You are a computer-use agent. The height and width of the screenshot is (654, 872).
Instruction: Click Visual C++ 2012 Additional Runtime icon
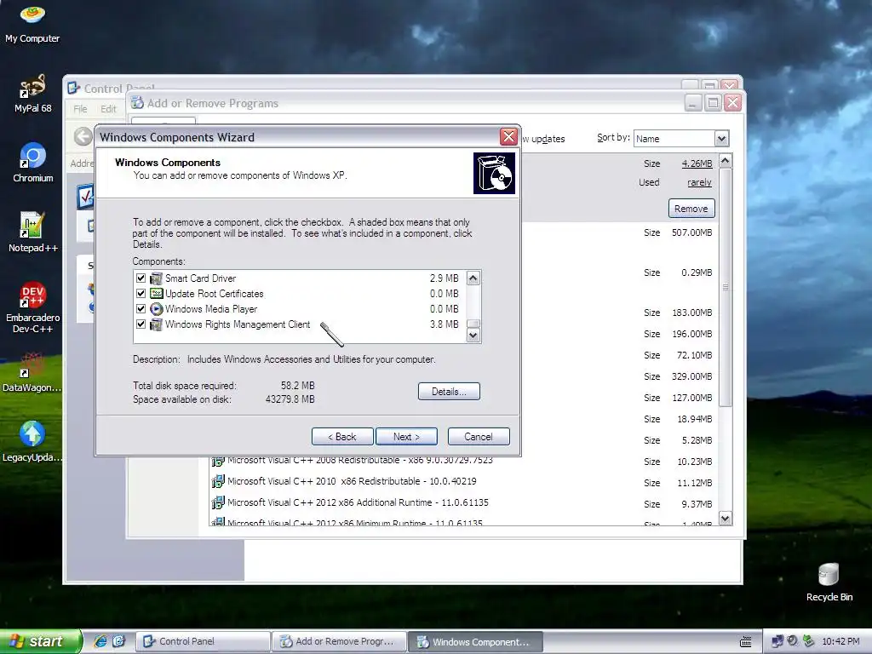click(x=217, y=502)
